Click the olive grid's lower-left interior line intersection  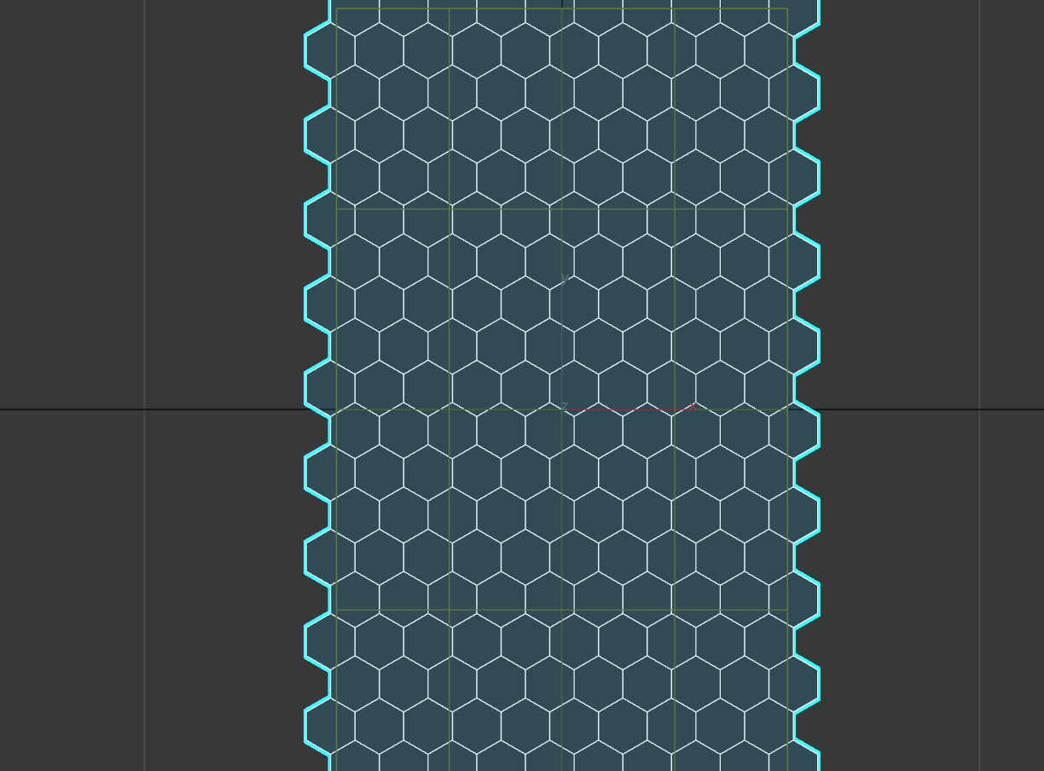click(x=449, y=610)
